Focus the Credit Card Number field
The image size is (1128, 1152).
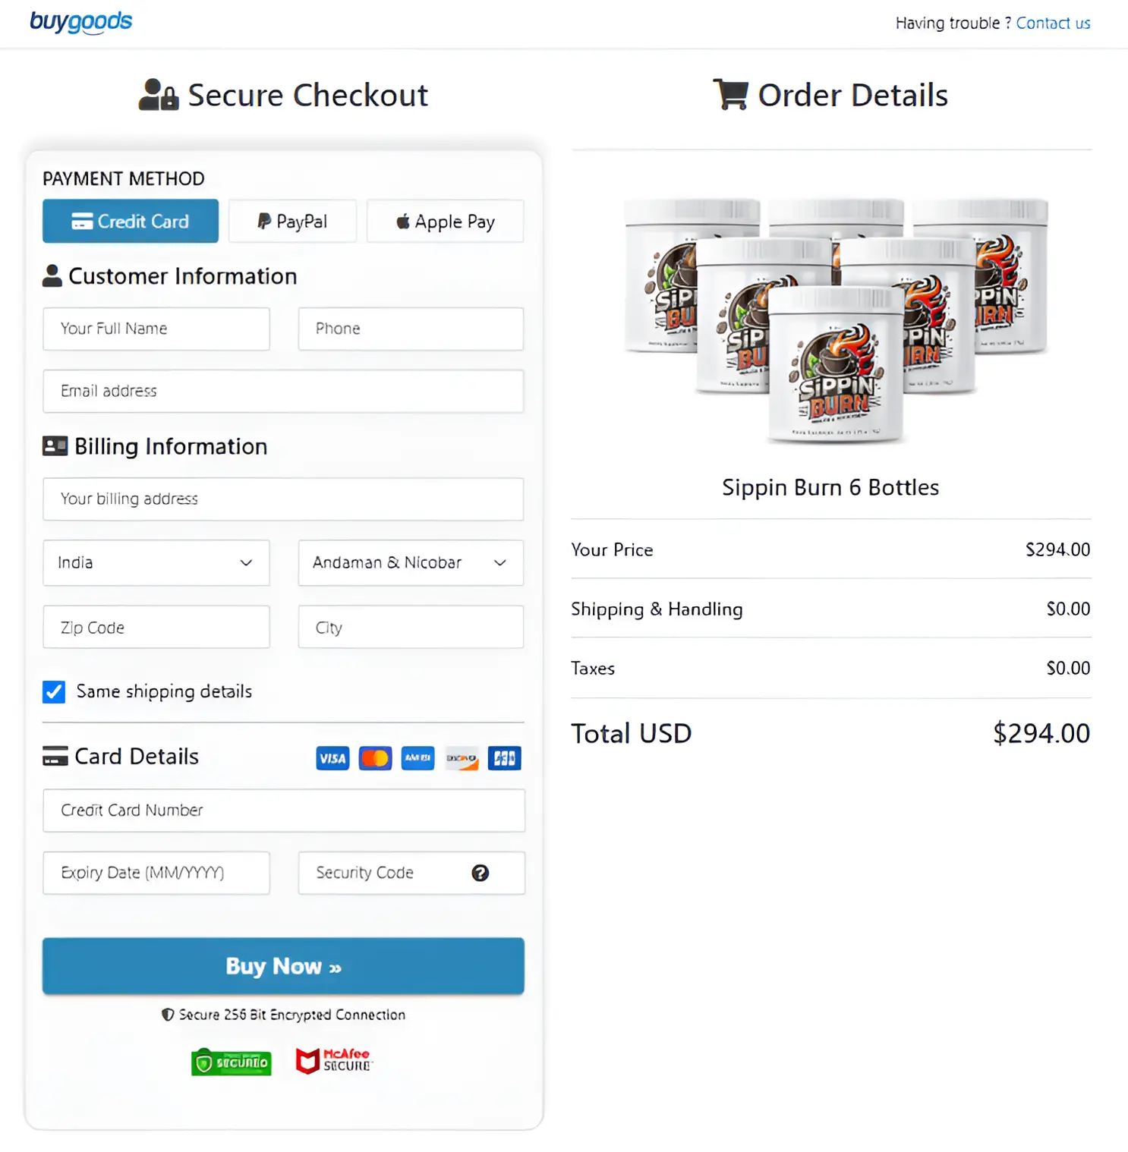[284, 810]
